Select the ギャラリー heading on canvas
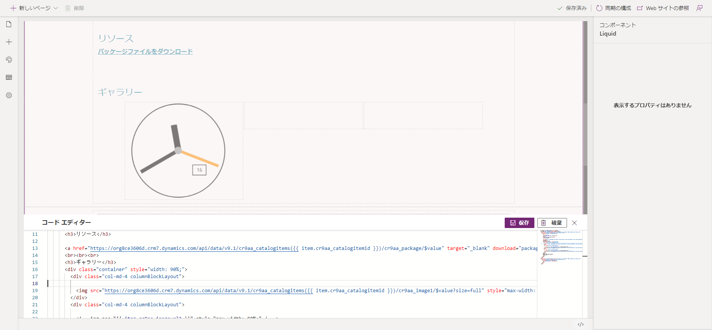 [120, 92]
